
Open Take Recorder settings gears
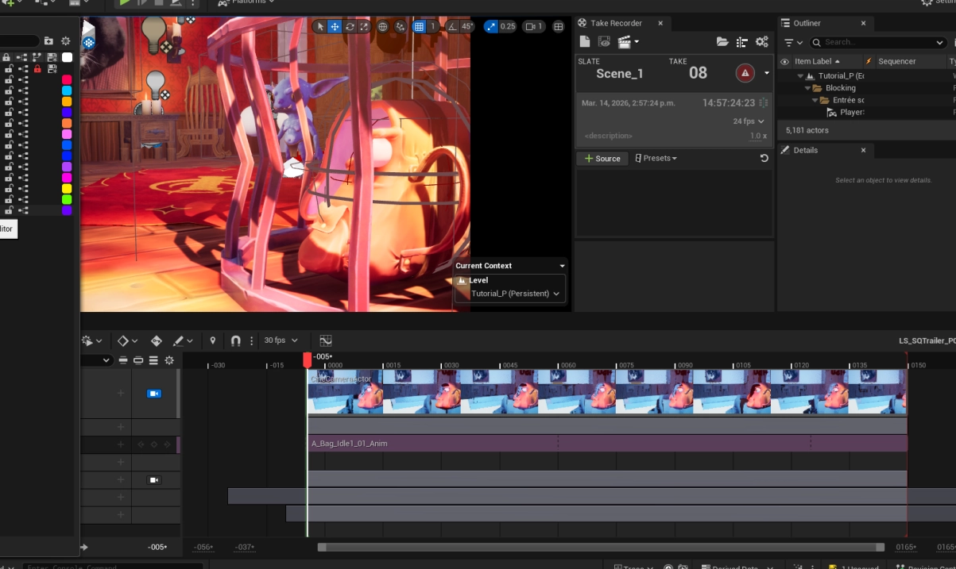pos(762,42)
